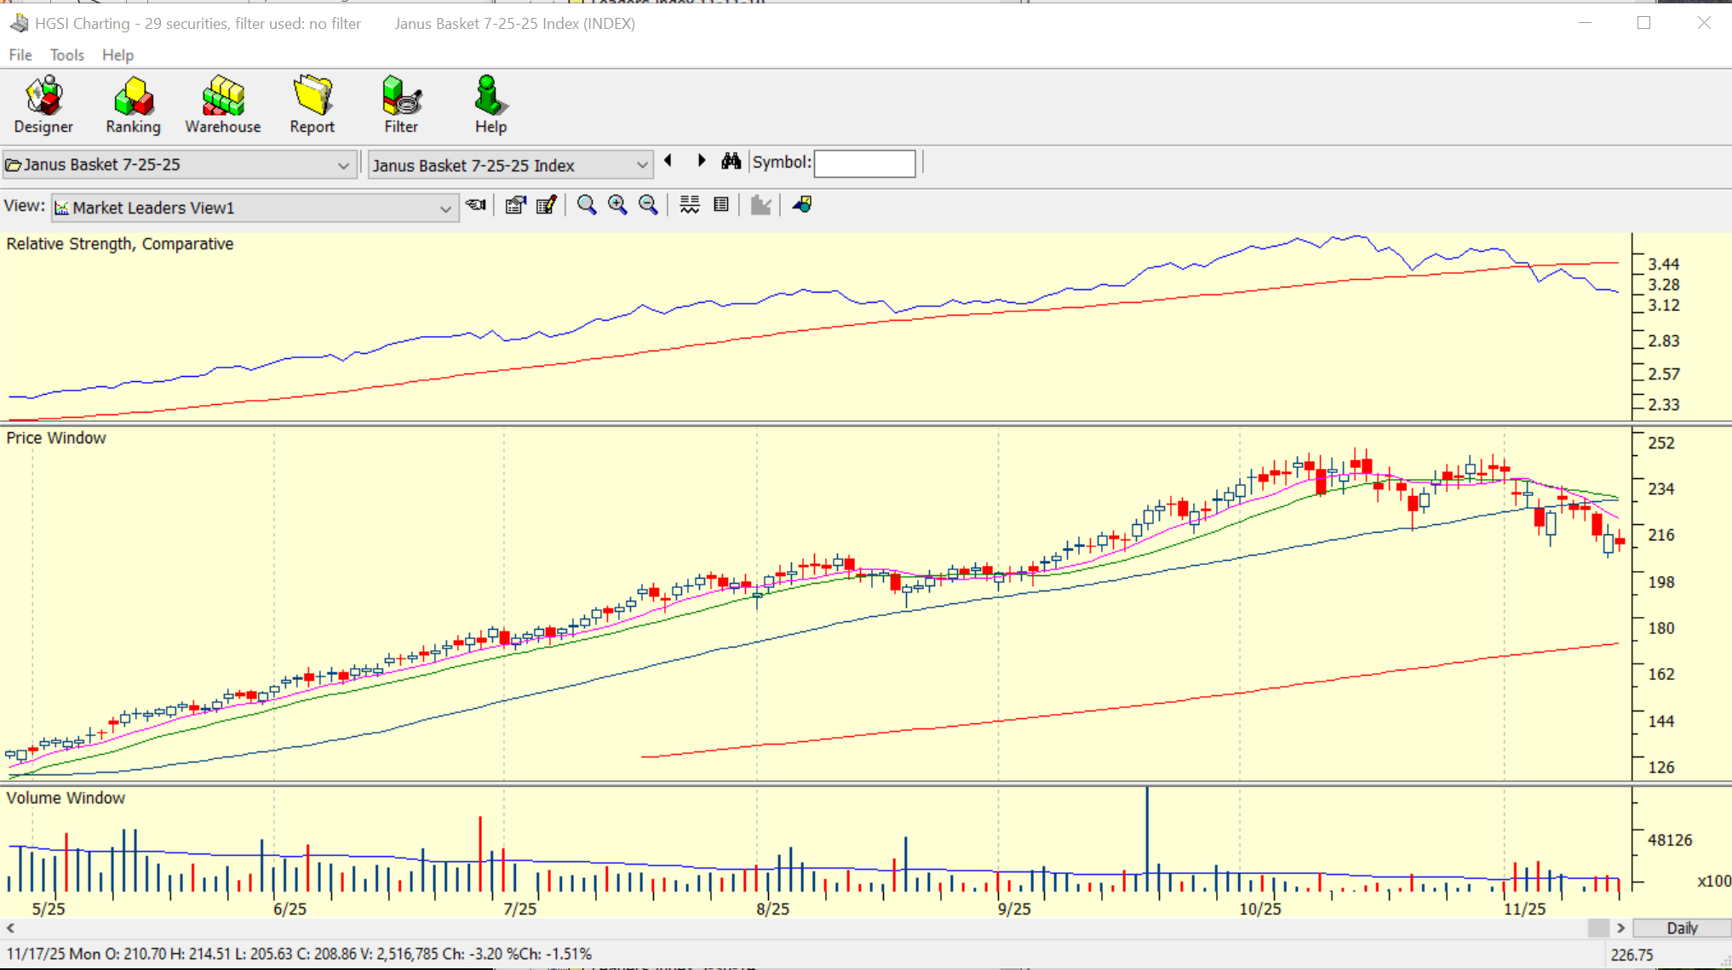Click the zoom in magnifier icon
The height and width of the screenshot is (970, 1732).
click(x=617, y=205)
